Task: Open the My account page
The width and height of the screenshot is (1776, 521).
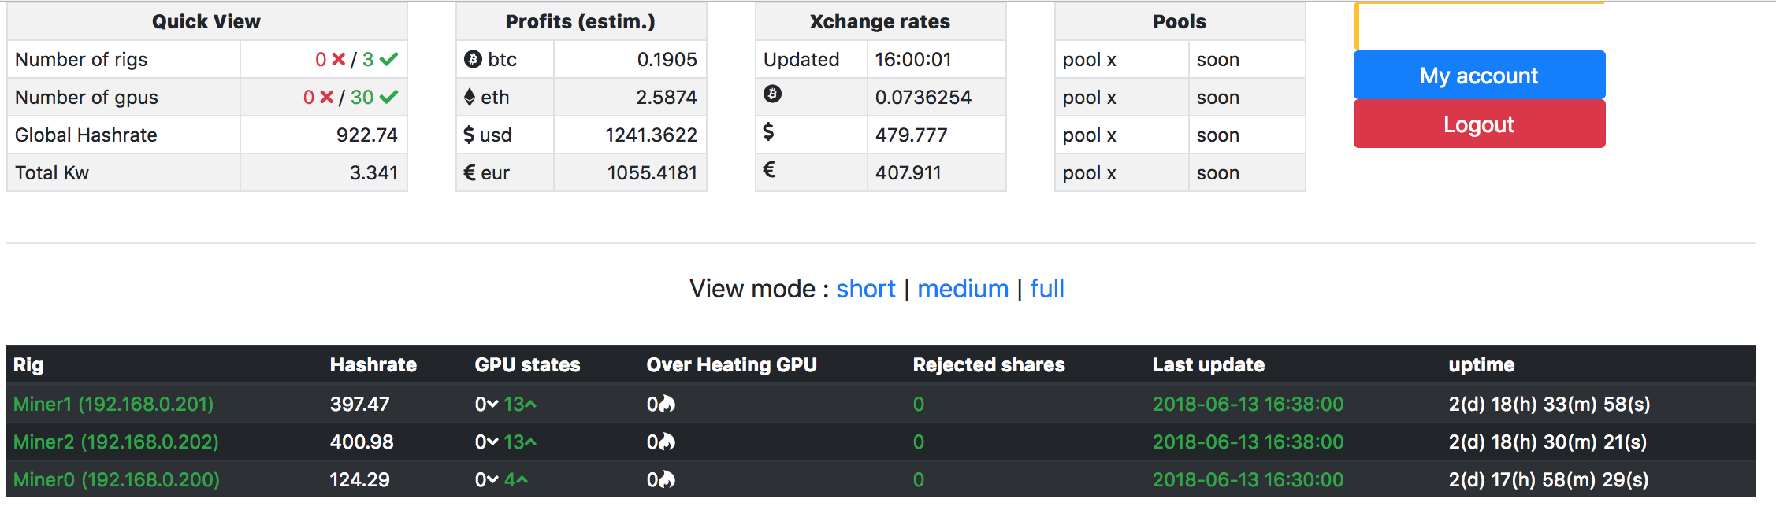Action: 1479,76
